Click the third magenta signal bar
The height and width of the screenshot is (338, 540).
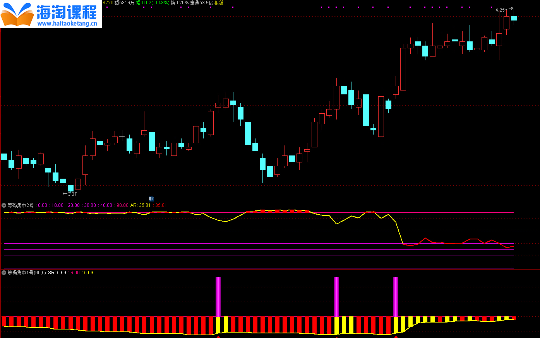tap(396, 297)
